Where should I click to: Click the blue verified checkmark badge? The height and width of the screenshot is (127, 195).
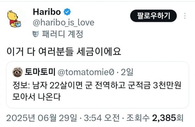tap(67, 12)
